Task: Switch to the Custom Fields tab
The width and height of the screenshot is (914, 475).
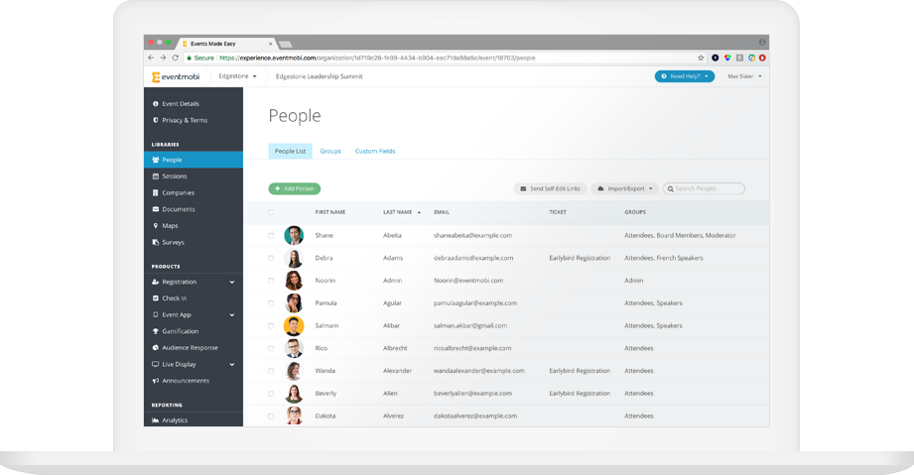Action: point(375,151)
